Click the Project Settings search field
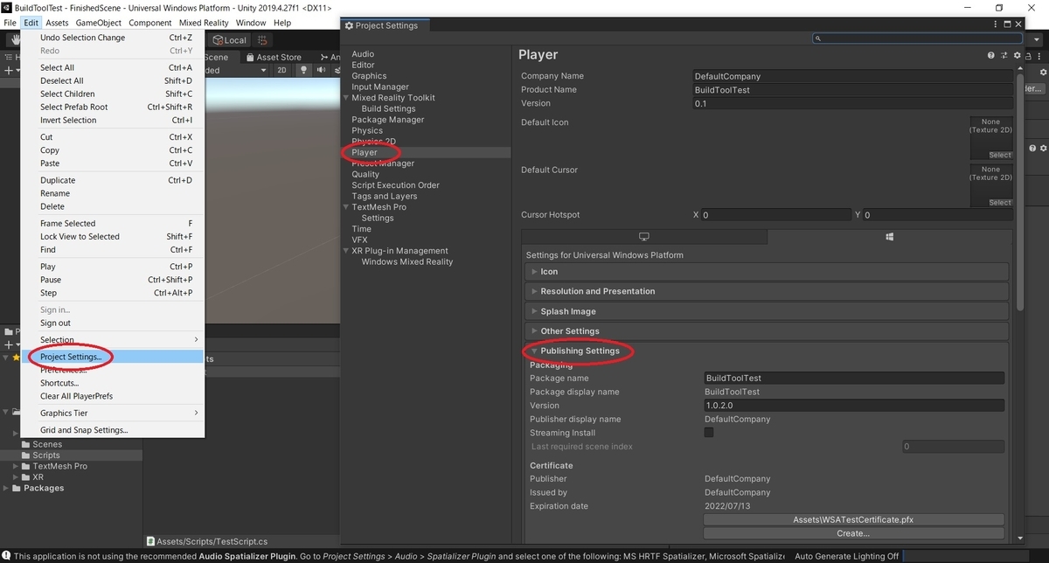The image size is (1049, 563). [x=917, y=38]
